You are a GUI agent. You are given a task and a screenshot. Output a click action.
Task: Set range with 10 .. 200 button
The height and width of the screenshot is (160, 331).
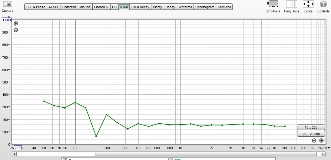click(x=311, y=127)
